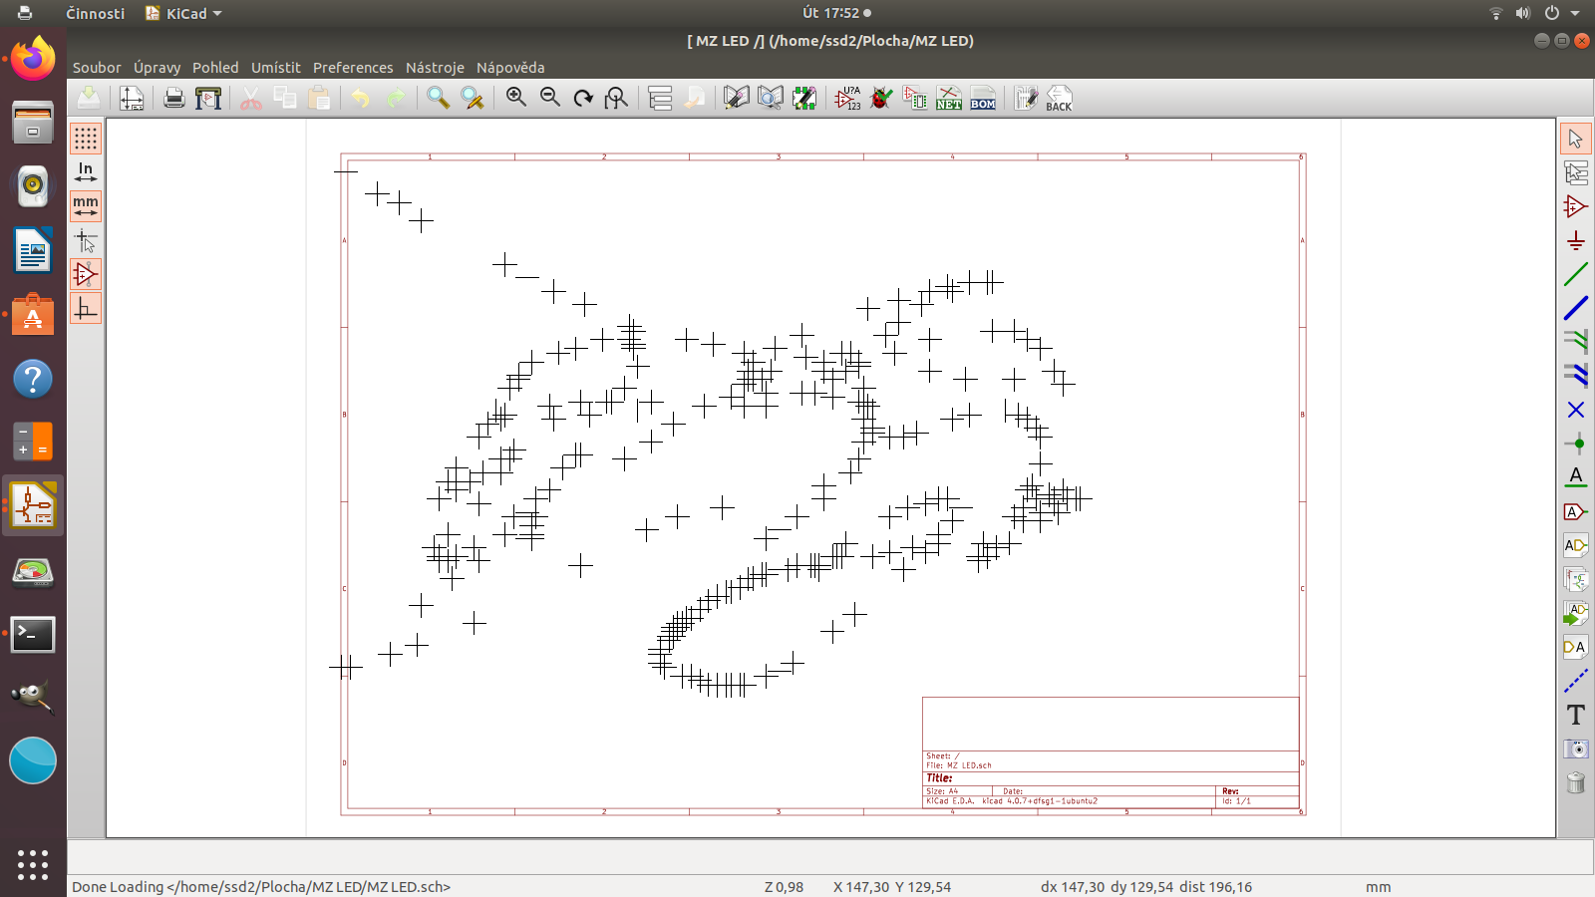Select the Delete Item trash tool

(1576, 782)
